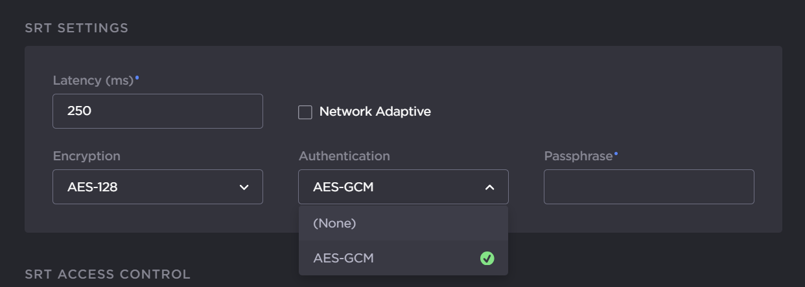This screenshot has height=287, width=805.
Task: Click the required dot next to Latency
Action: 137,78
